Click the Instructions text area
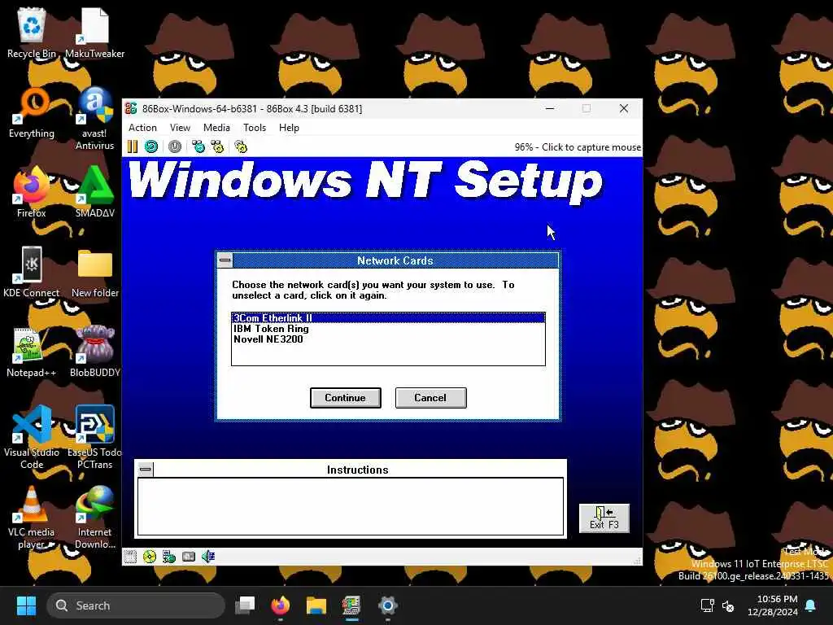Viewport: 833px width, 625px height. [x=351, y=506]
